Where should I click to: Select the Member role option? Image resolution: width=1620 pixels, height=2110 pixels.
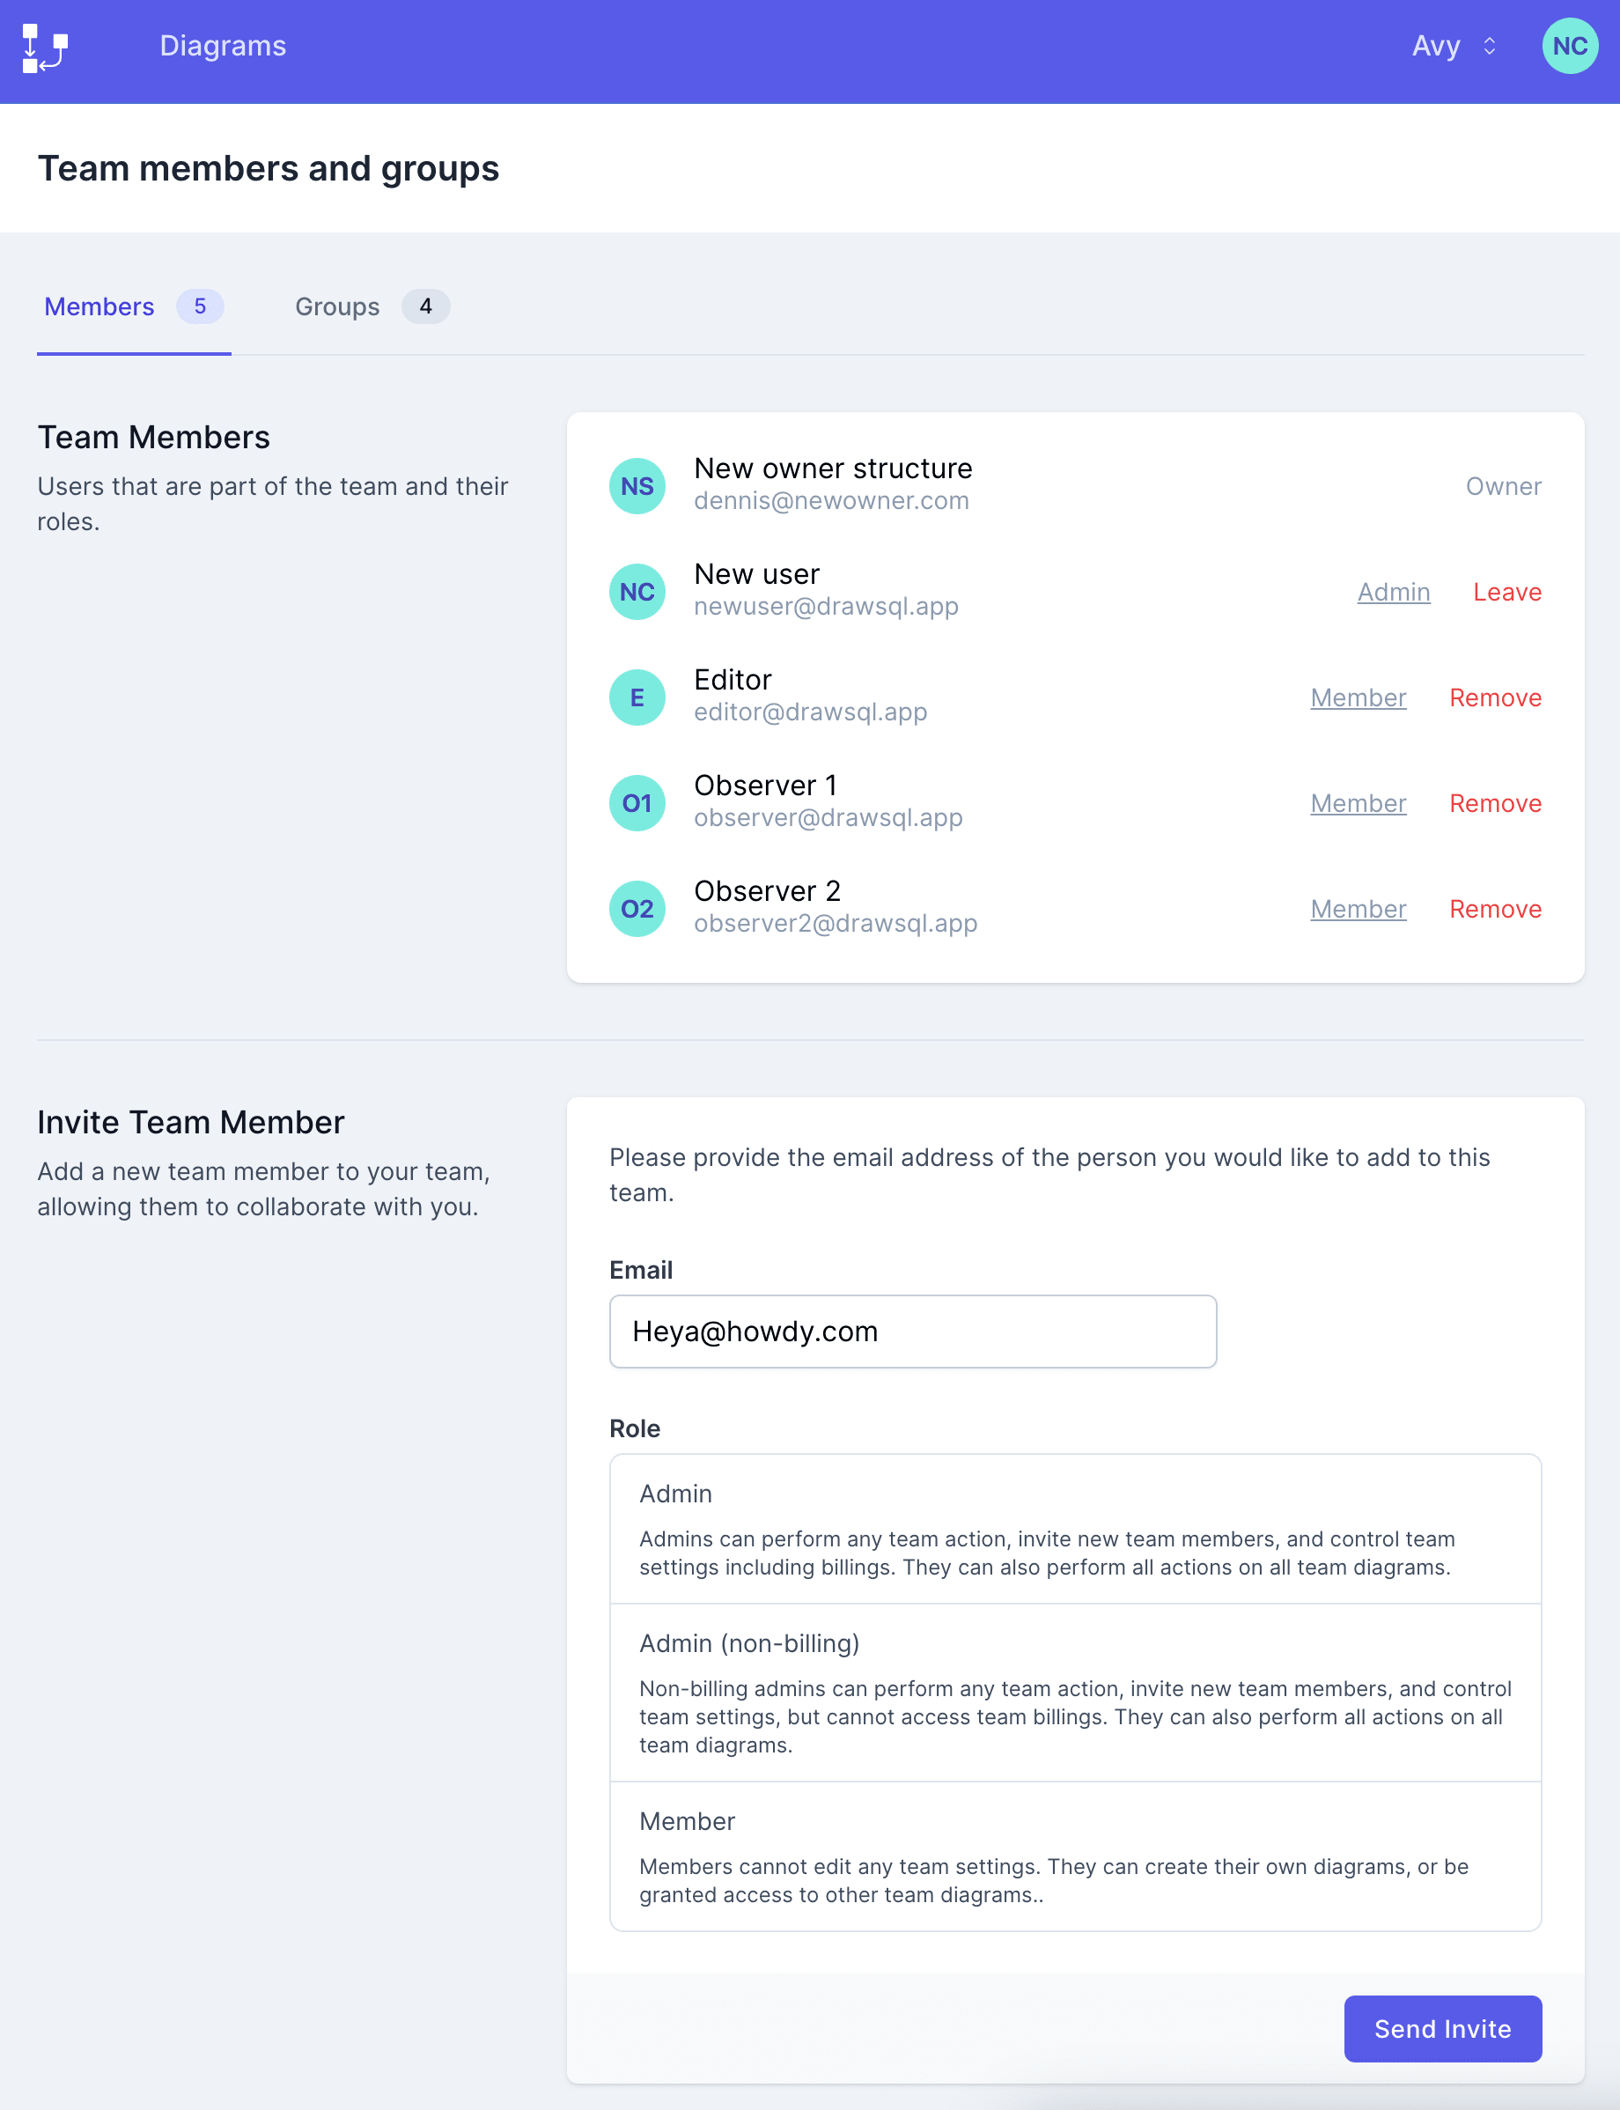1075,1856
